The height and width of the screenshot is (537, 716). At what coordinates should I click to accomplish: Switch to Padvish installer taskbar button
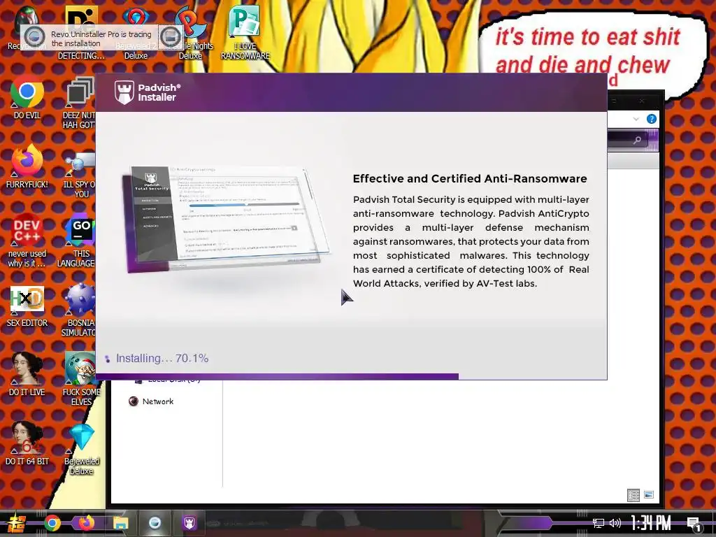[x=189, y=523]
